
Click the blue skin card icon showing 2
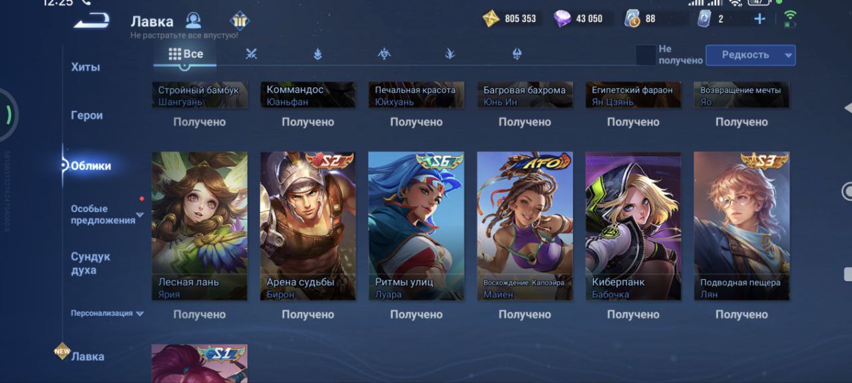pos(704,19)
